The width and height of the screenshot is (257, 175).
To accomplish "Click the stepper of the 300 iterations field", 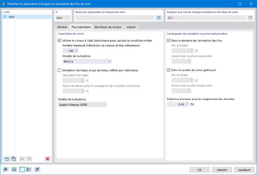I will click(76, 51).
